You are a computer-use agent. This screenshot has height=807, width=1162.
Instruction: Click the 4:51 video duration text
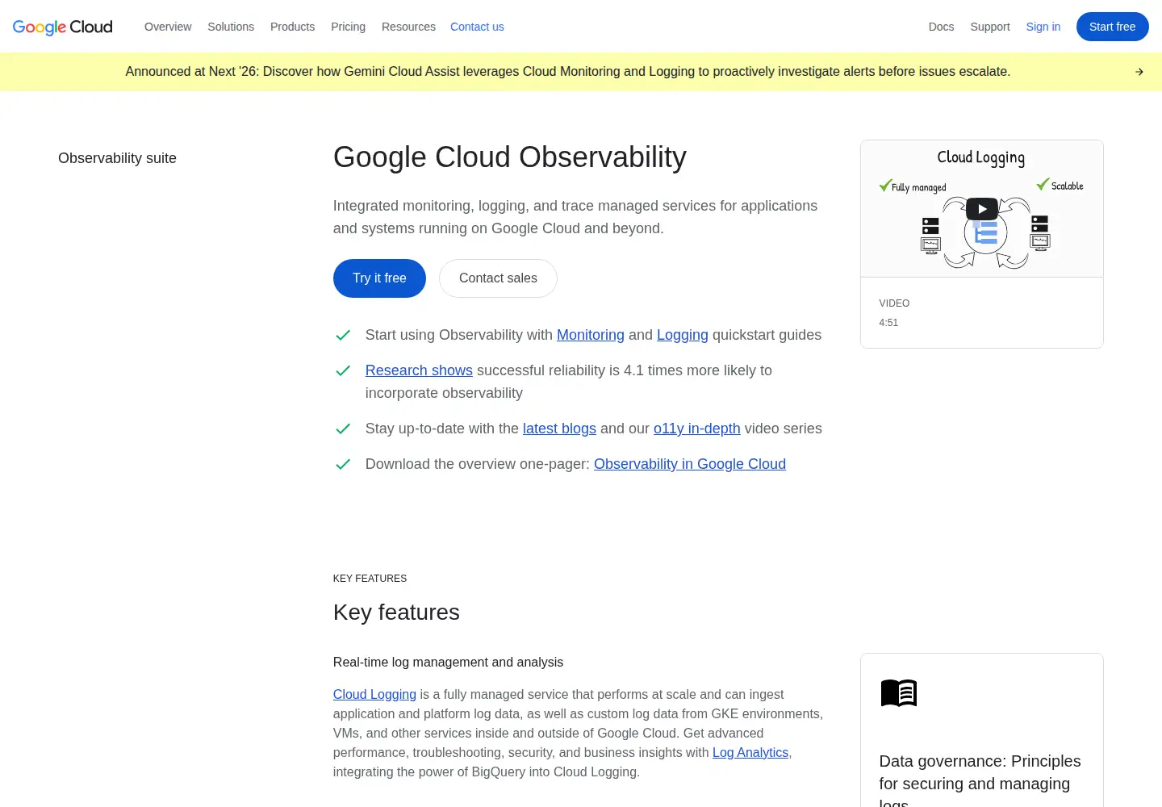888,323
